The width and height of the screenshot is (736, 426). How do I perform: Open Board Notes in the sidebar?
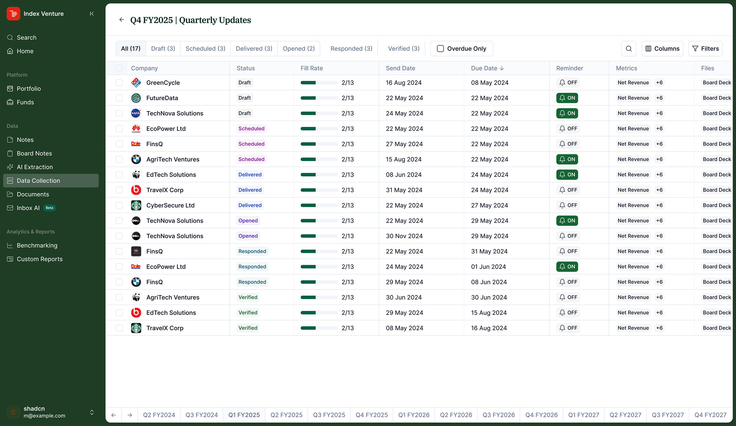pyautogui.click(x=51, y=153)
